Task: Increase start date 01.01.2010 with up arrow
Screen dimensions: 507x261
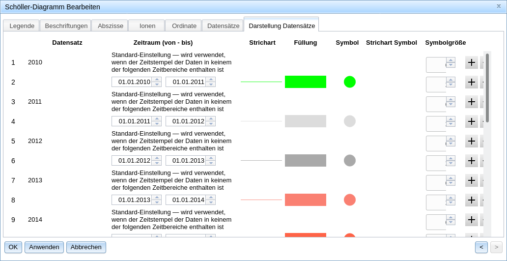Action: [x=157, y=80]
